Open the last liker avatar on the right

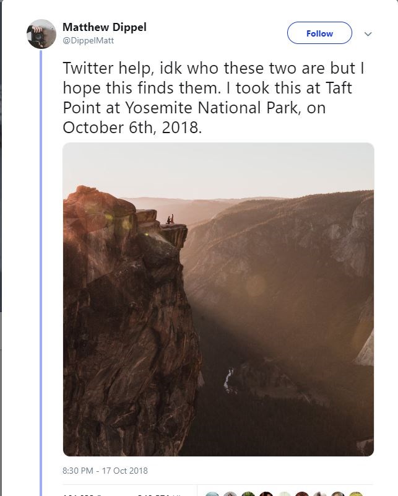pos(357,494)
